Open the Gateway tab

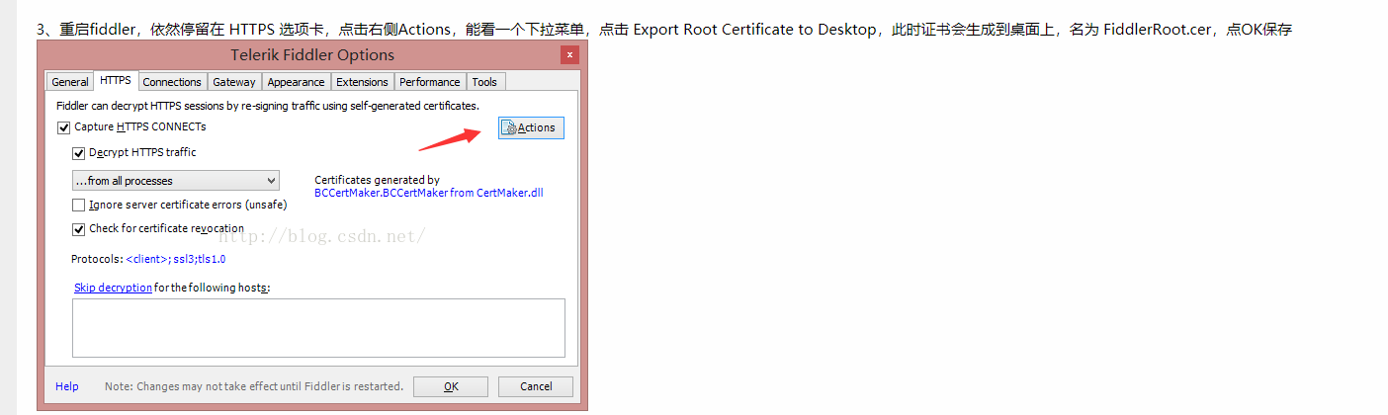tap(234, 82)
